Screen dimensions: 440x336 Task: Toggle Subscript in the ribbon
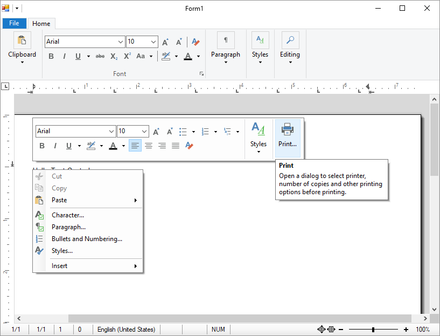click(114, 56)
